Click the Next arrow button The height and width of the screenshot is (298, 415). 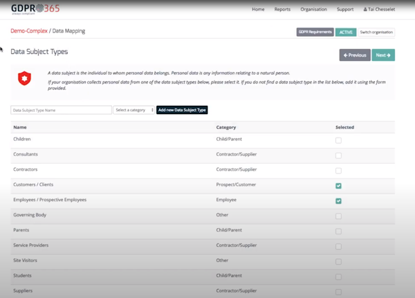pos(382,55)
